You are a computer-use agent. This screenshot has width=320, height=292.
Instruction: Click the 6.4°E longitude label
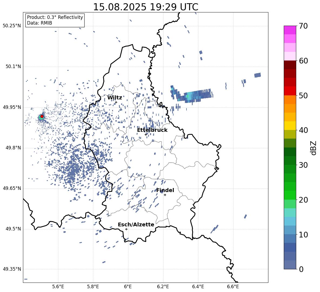(x=198, y=287)
